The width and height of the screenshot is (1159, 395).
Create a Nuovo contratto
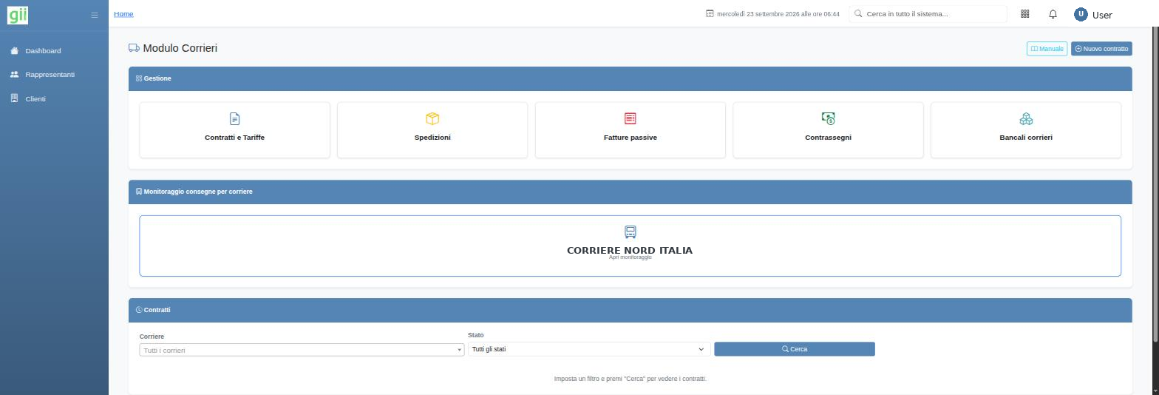(x=1101, y=49)
